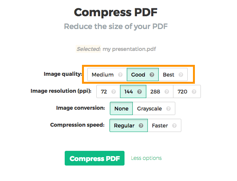Screen dimensions: 237x181
Task: Select 720 ppi image resolution
Action: [x=182, y=92]
